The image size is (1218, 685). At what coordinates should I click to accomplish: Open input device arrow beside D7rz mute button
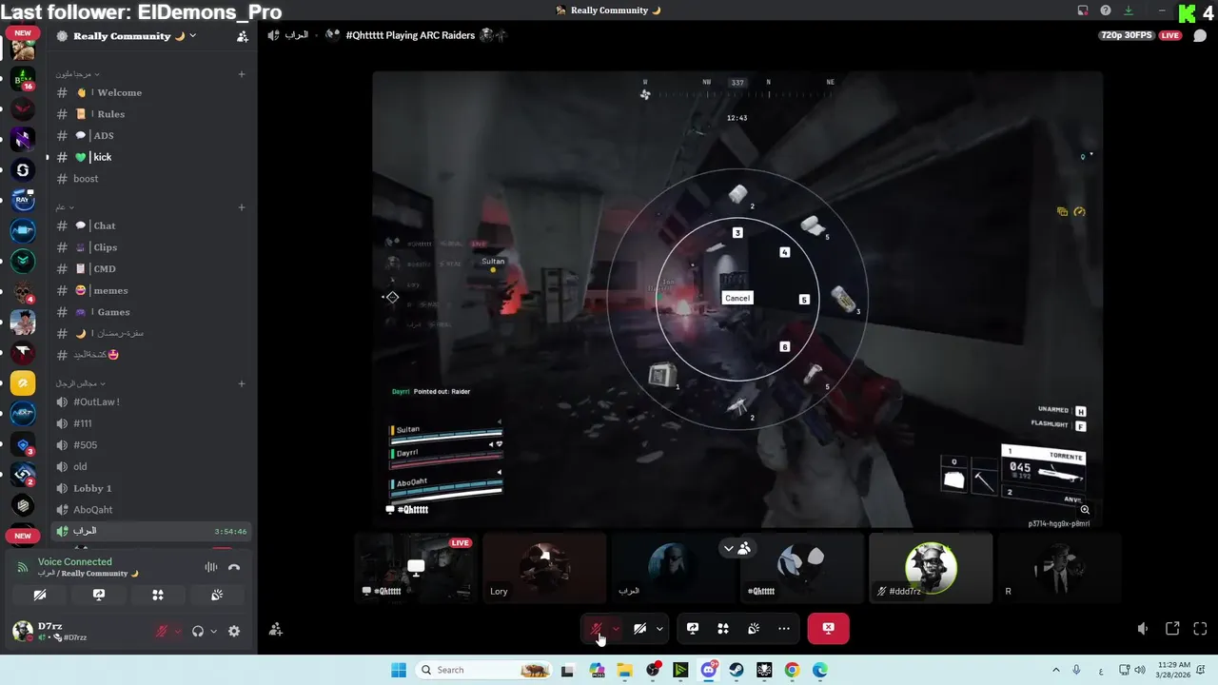[177, 631]
